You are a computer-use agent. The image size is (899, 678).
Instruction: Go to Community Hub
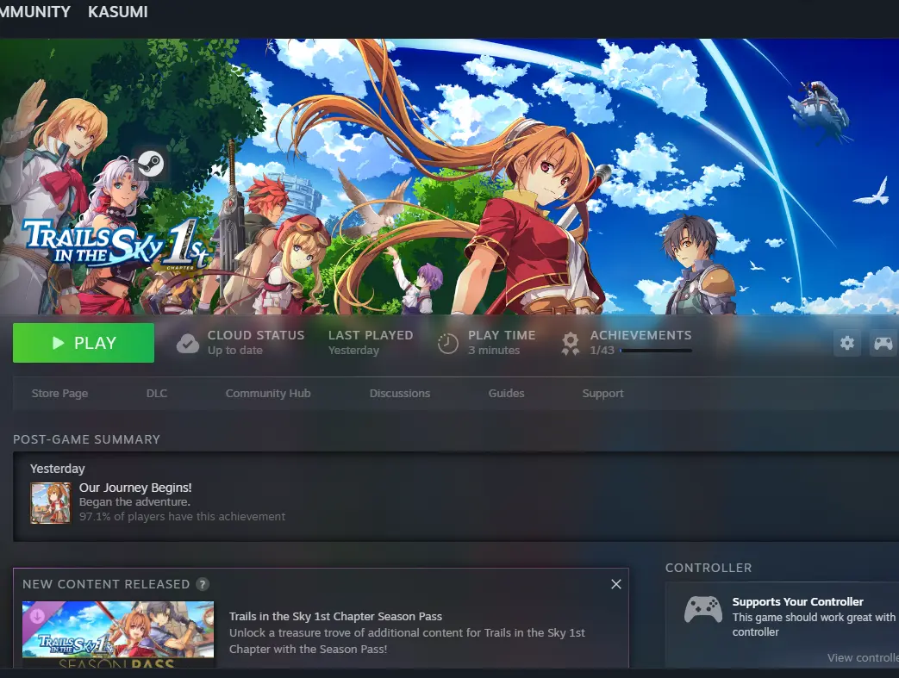[268, 393]
